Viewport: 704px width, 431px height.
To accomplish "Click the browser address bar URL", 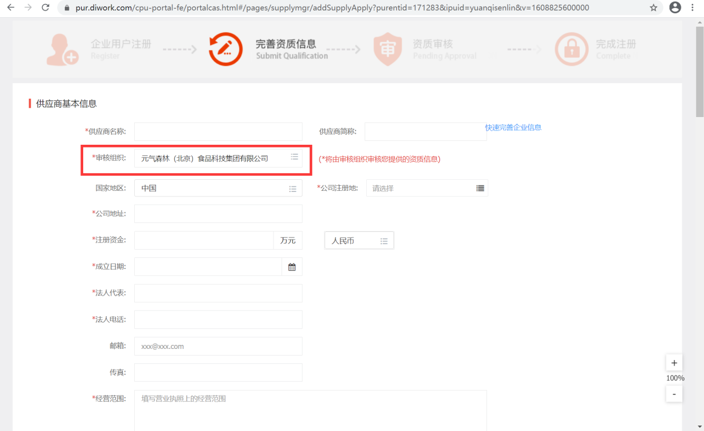I will 333,8.
